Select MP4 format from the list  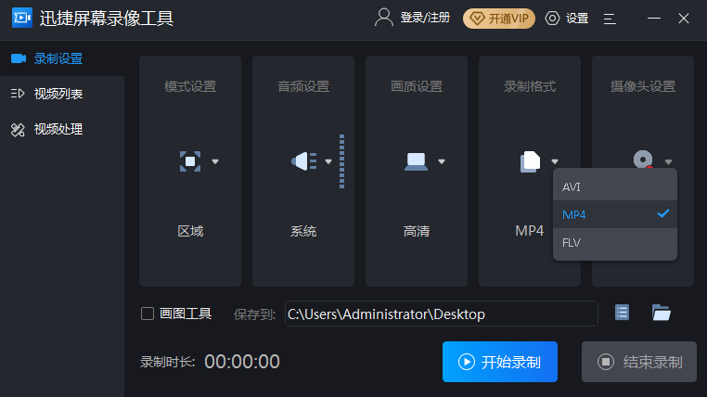pos(615,214)
